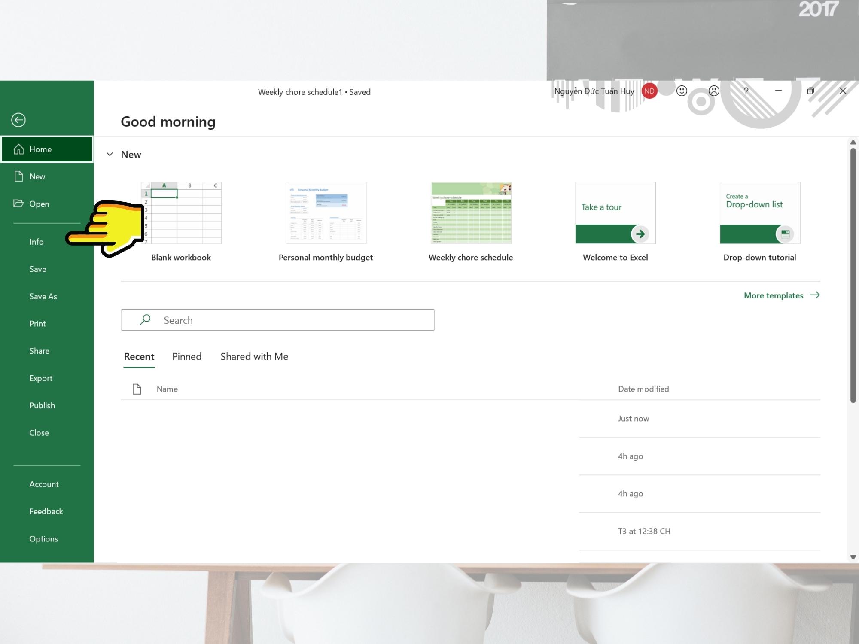859x644 pixels.
Task: Click the frown face feedback icon
Action: tap(714, 91)
